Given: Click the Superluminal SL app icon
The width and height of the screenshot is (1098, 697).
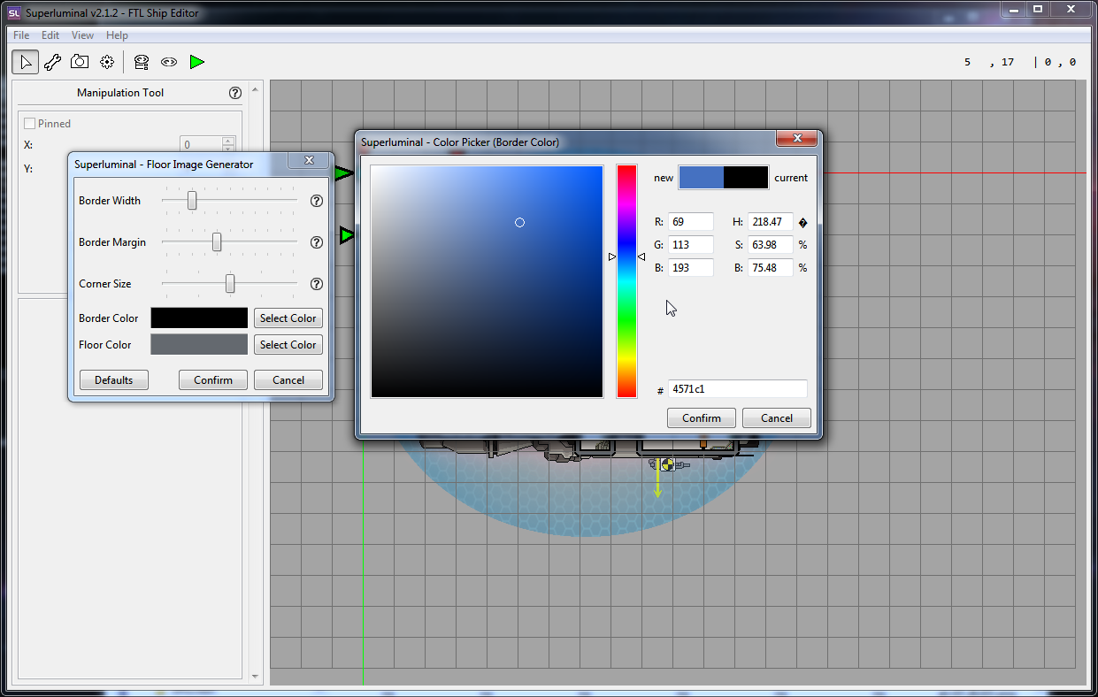Looking at the screenshot, I should click(x=14, y=13).
